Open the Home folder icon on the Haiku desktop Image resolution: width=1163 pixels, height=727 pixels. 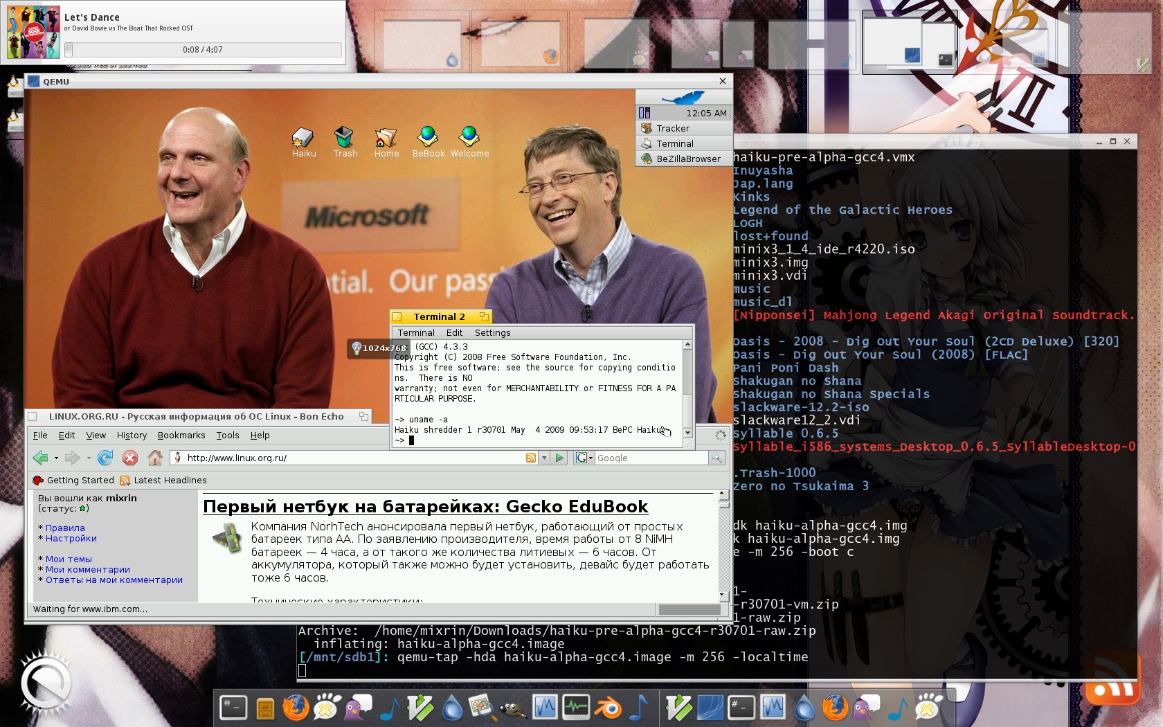pyautogui.click(x=386, y=137)
